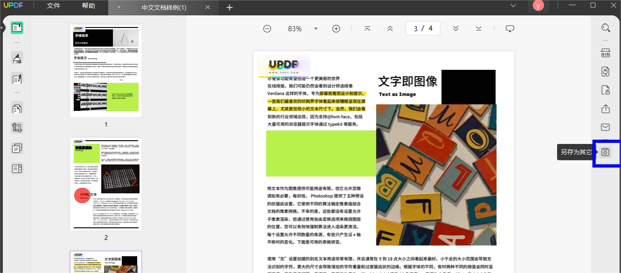Send the file by email icon
Image resolution: width=621 pixels, height=273 pixels.
(606, 127)
